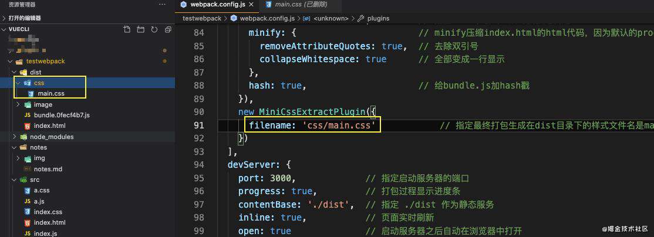This screenshot has height=237, width=654.
Task: Click line number 94 in the gutter
Action: [200, 164]
